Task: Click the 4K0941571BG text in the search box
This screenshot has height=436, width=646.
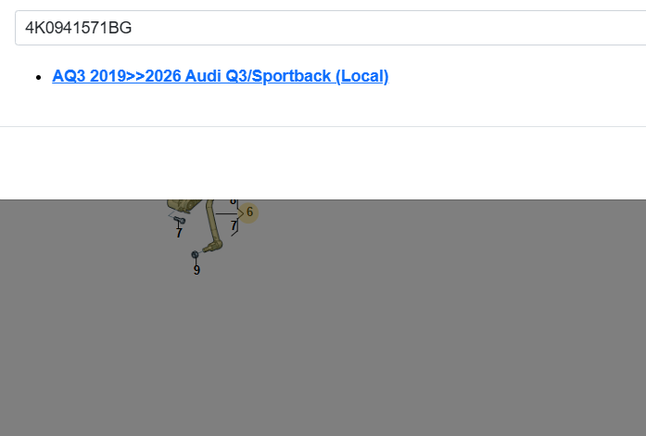Action: (79, 28)
